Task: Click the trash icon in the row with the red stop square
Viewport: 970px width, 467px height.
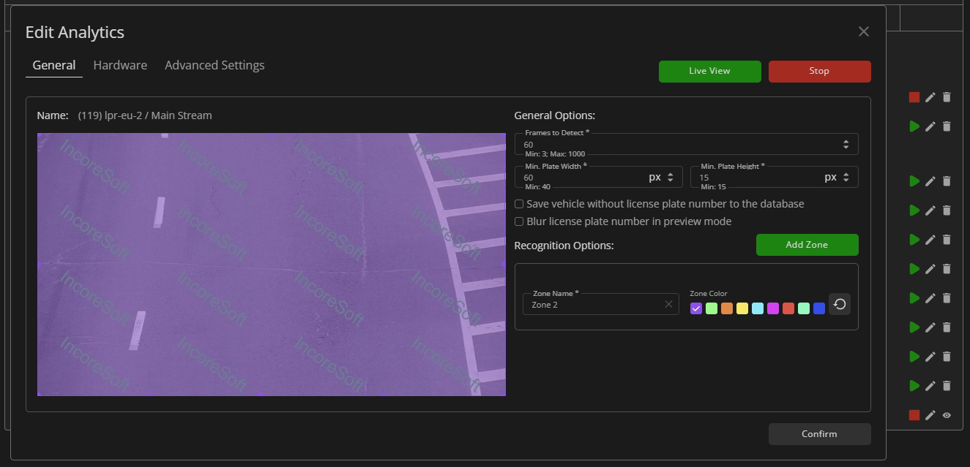Action: click(947, 97)
